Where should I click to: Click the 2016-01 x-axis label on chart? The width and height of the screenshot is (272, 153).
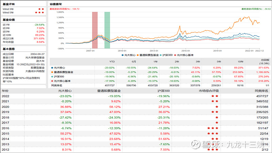coord(186,51)
